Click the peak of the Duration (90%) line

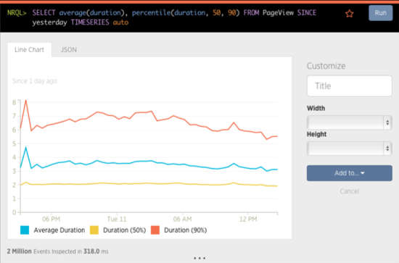(25, 101)
